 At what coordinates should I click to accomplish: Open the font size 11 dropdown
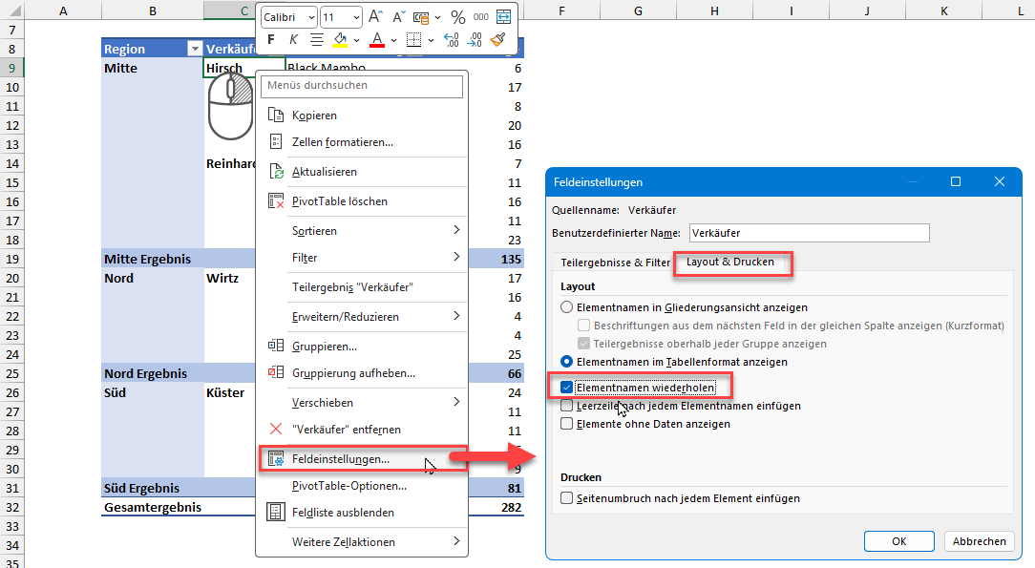(x=355, y=17)
